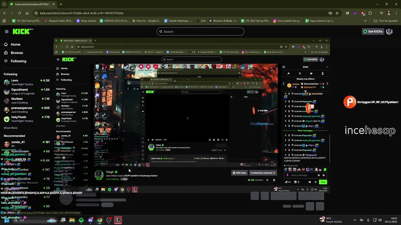Bookmark this page with the star icon
The width and height of the screenshot is (401, 225).
(x=337, y=13)
